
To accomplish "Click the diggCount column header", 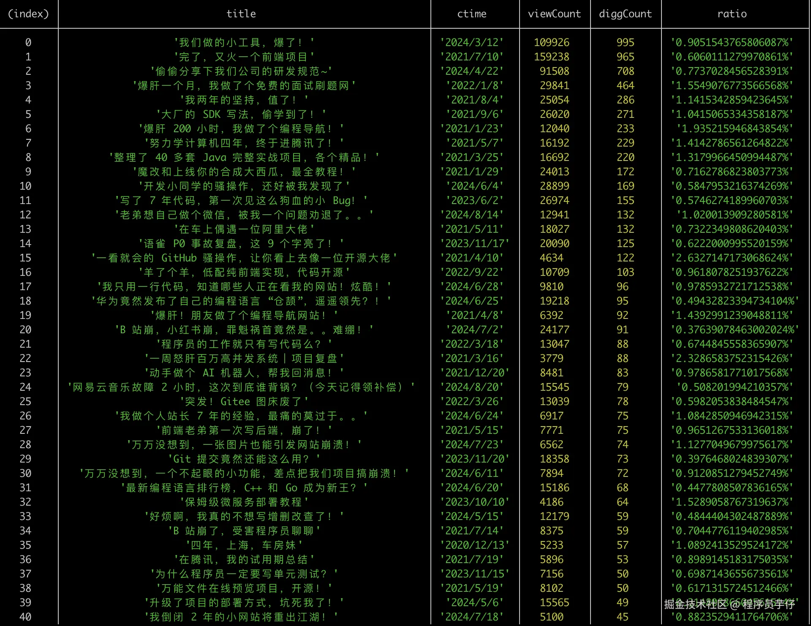I will (x=625, y=14).
